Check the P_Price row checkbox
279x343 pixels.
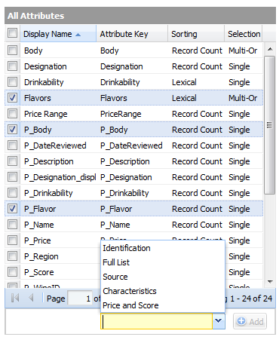point(12,240)
